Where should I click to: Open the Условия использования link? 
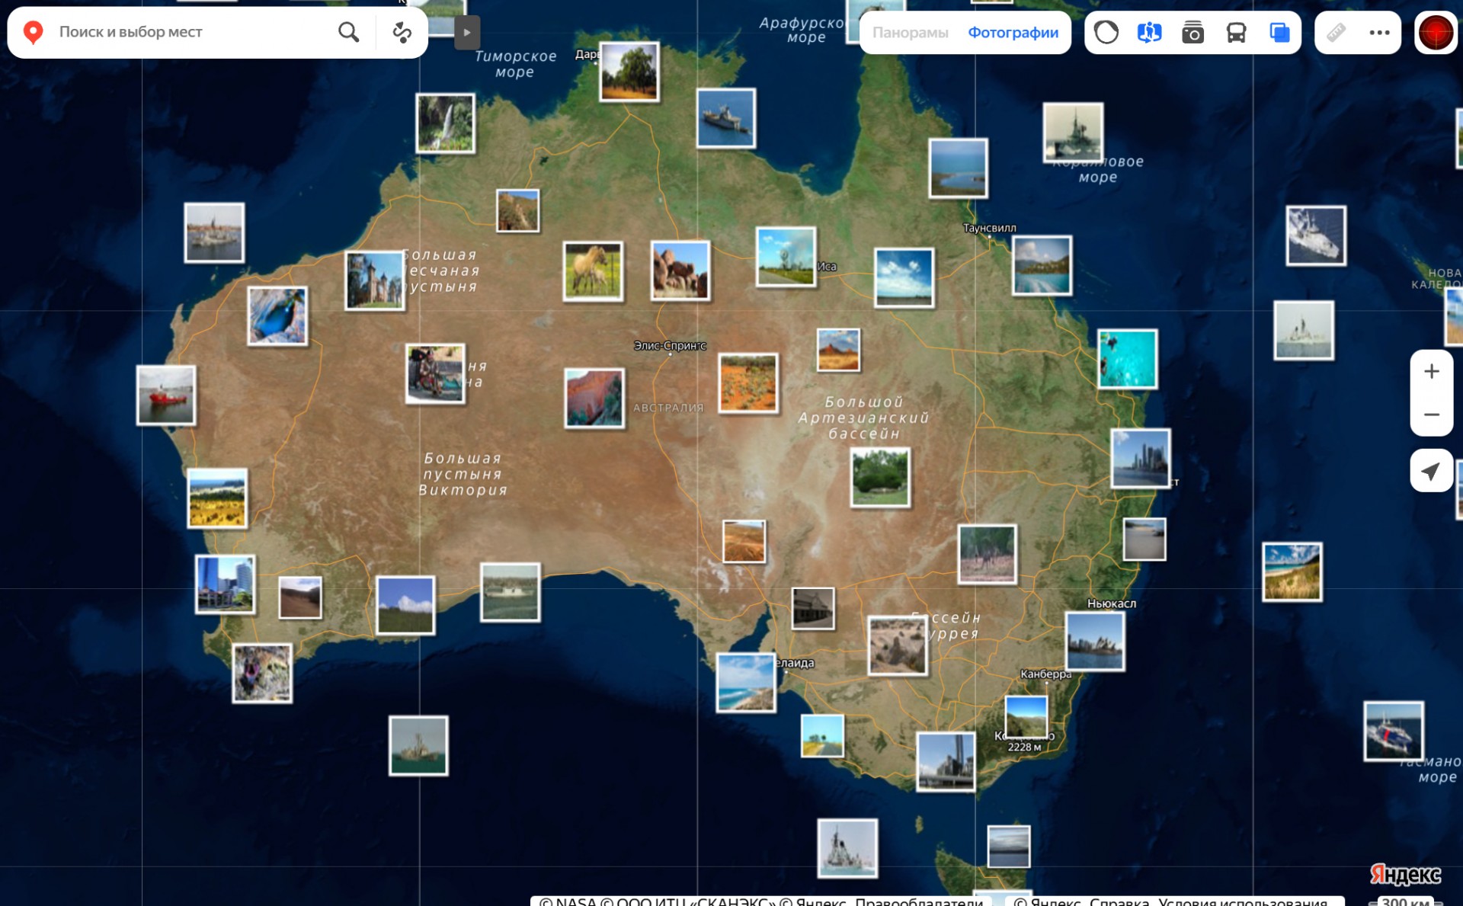(x=1243, y=901)
